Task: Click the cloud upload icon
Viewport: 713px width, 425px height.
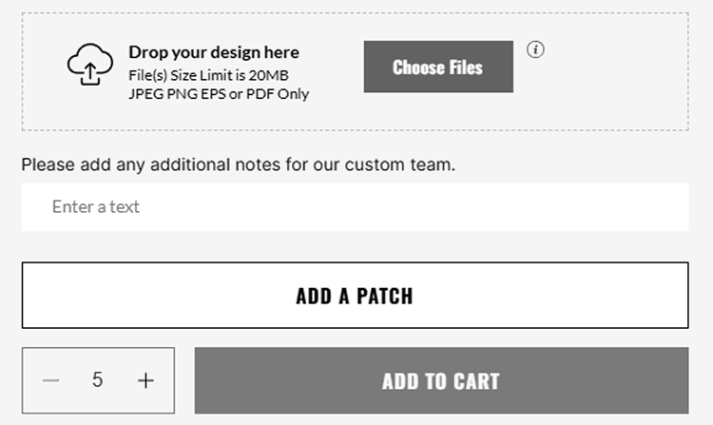Action: coord(90,65)
